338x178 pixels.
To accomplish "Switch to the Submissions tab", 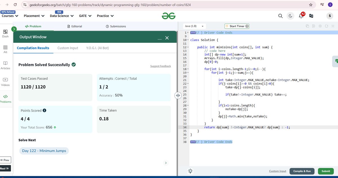I will (116, 26).
